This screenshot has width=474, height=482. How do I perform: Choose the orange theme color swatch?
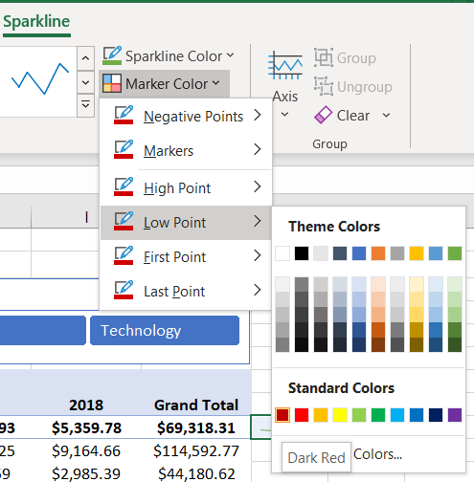click(378, 253)
